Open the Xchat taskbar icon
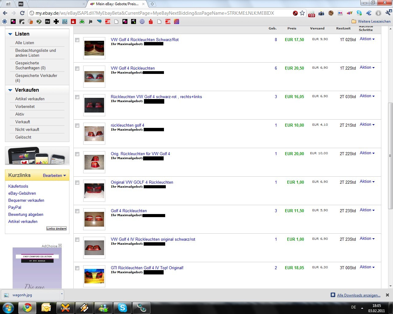Screen dimensions: 393x314 (x=65, y=308)
